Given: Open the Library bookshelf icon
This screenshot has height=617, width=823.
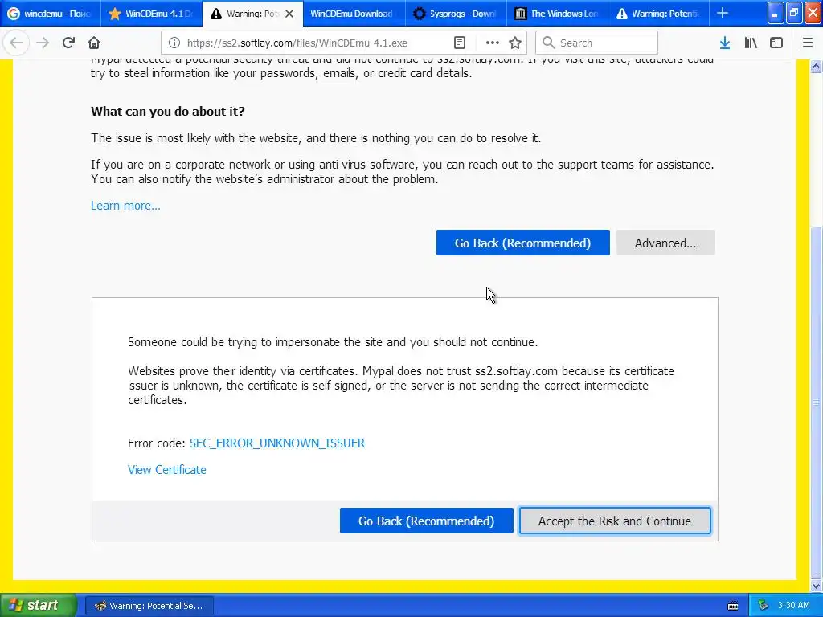Looking at the screenshot, I should point(751,43).
